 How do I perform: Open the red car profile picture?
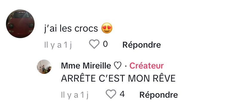coord(20,24)
